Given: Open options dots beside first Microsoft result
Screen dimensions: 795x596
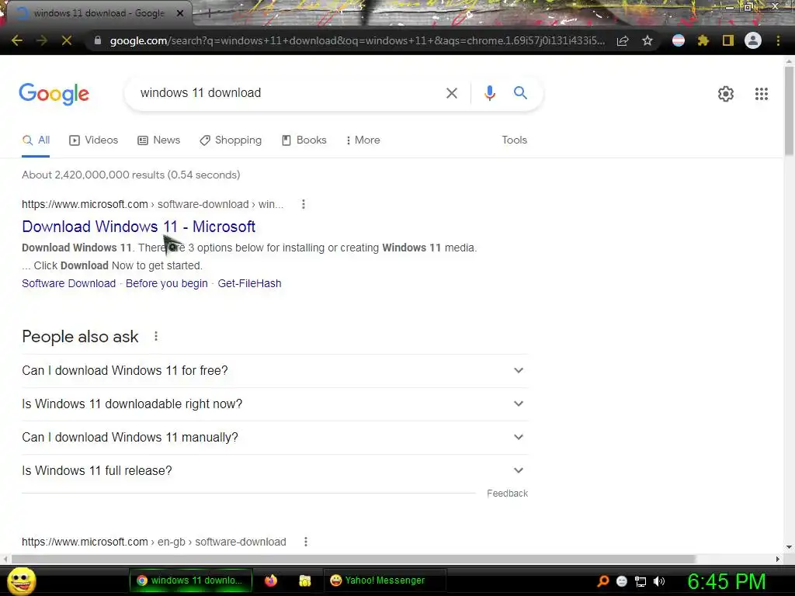Looking at the screenshot, I should click(x=304, y=204).
